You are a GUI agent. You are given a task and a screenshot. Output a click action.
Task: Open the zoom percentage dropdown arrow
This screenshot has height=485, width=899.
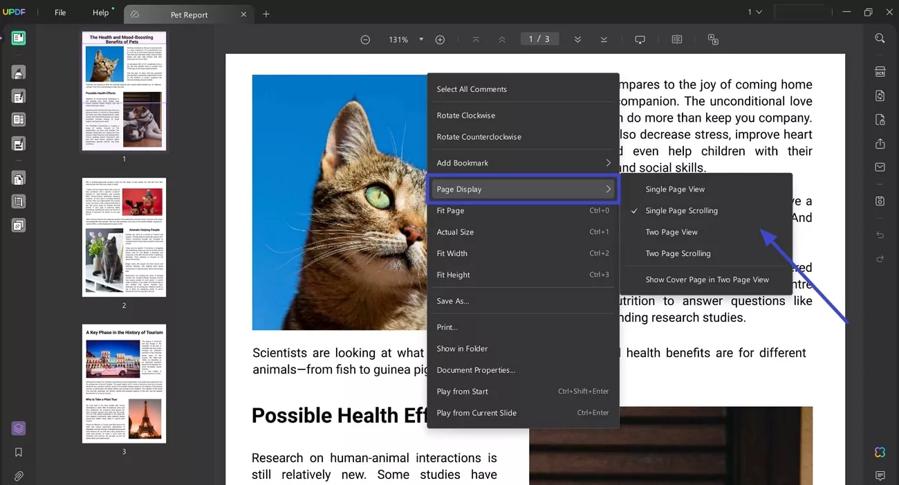tap(421, 39)
